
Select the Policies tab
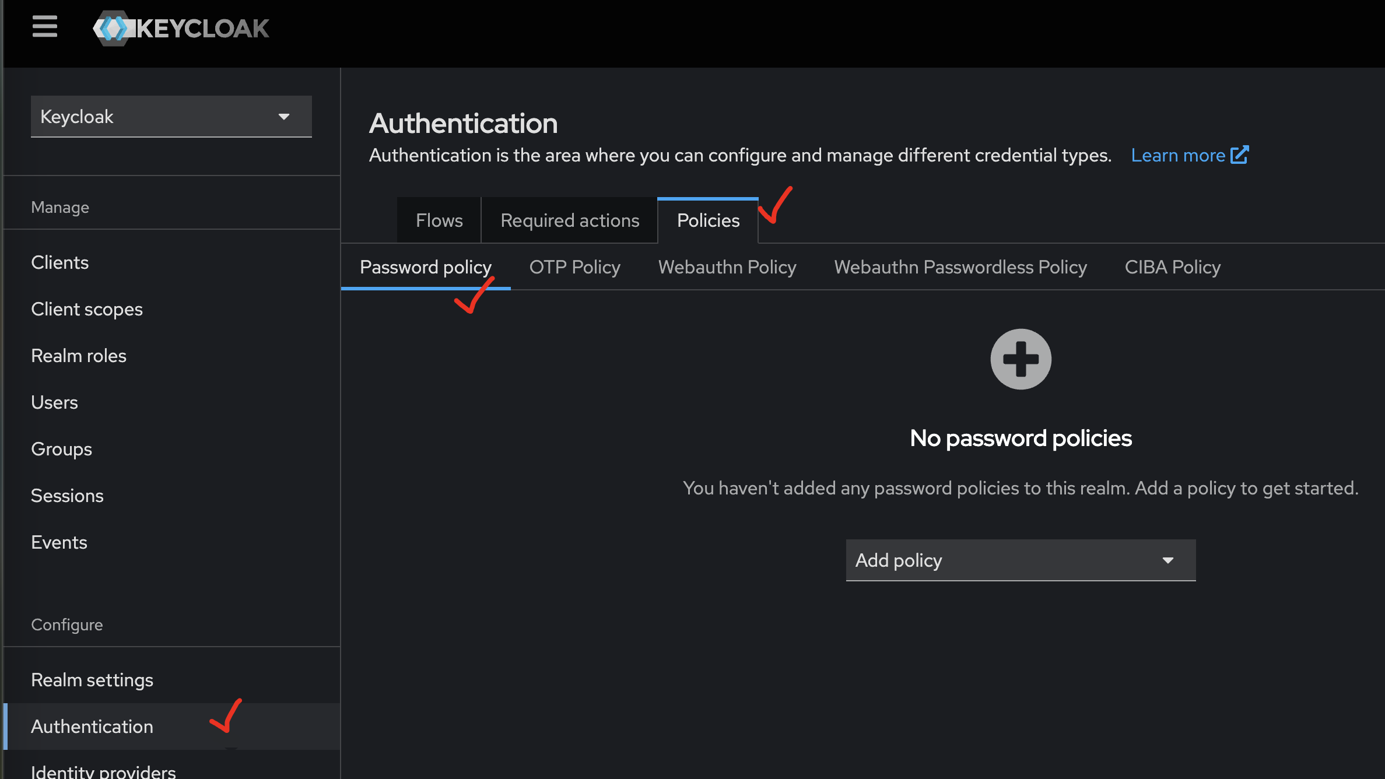click(x=708, y=220)
